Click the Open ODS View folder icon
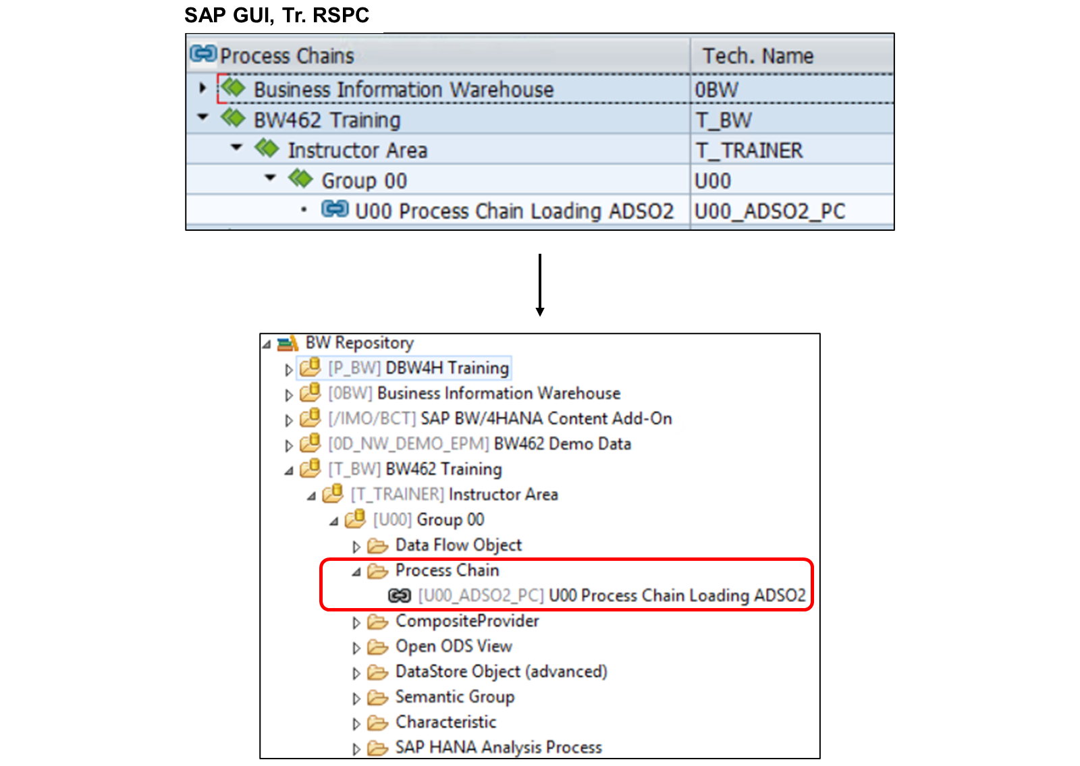The width and height of the screenshot is (1080, 766). click(x=378, y=647)
